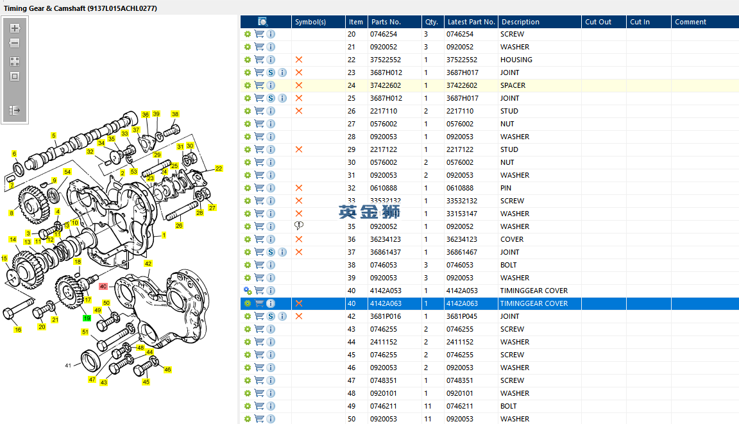Viewport: 739px width, 424px height.
Task: Click the four-square grid view icon
Action: pyautogui.click(x=15, y=62)
